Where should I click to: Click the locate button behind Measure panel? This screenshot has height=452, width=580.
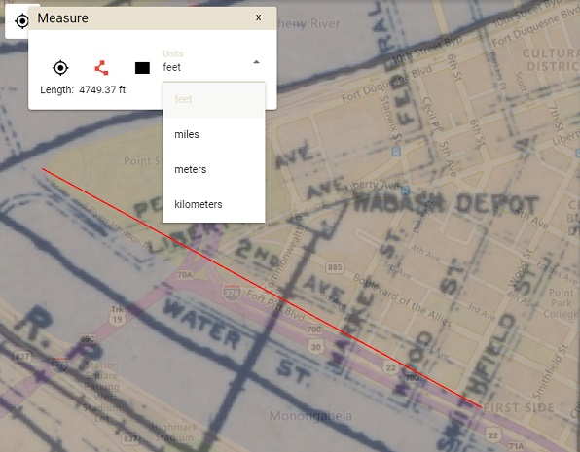click(21, 21)
